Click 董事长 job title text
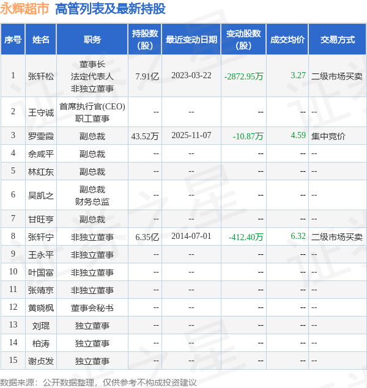Screen dimensions: 367x388 [92, 64]
